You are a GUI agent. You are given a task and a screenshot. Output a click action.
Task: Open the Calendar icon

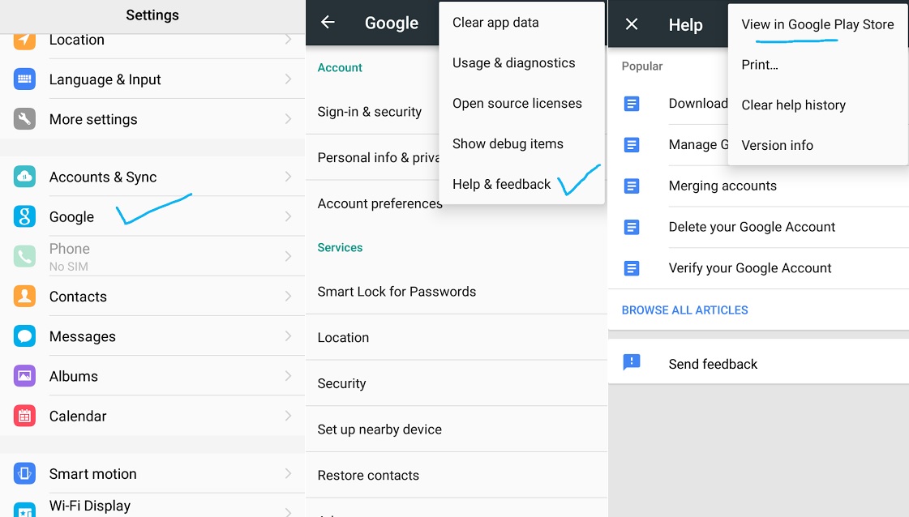coord(24,416)
